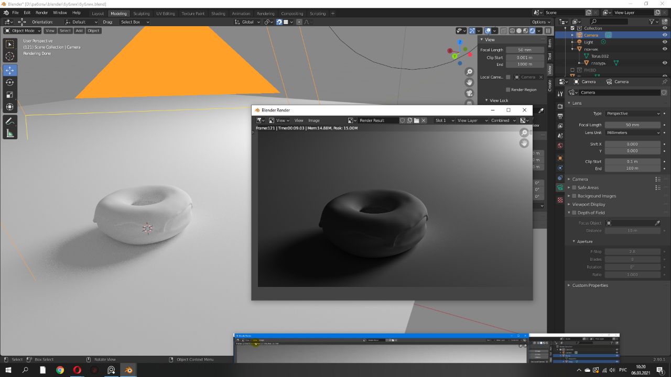Viewport: 671px width, 377px height.
Task: Select wireframe viewport shading mode
Action: 513,31
